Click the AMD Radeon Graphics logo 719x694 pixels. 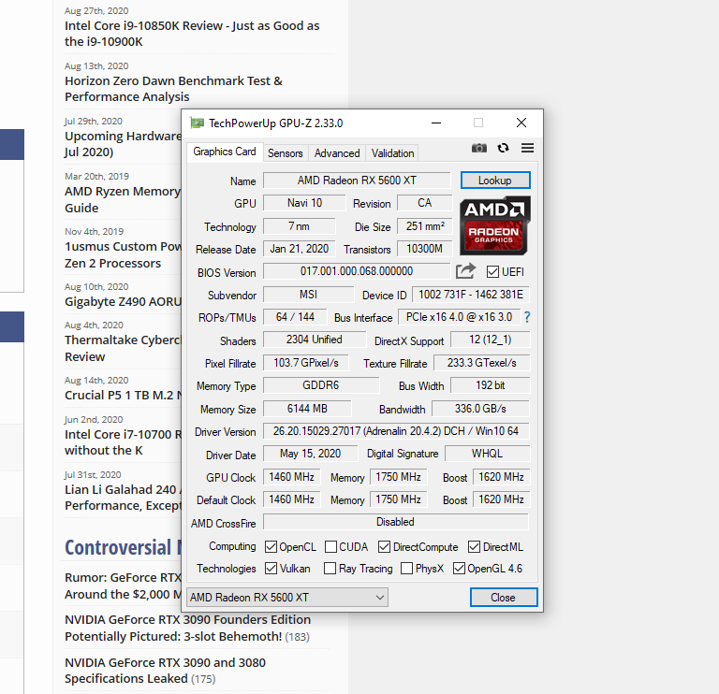[x=494, y=225]
